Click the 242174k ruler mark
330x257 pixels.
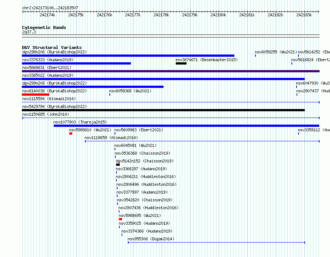(47, 15)
